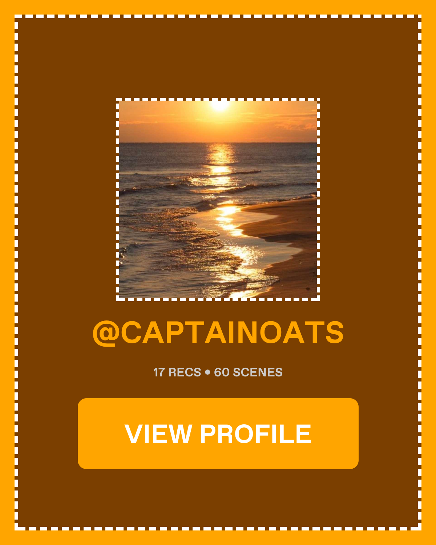This screenshot has width=436, height=545.
Task: Click the number 17 in the stats
Action: coord(159,372)
